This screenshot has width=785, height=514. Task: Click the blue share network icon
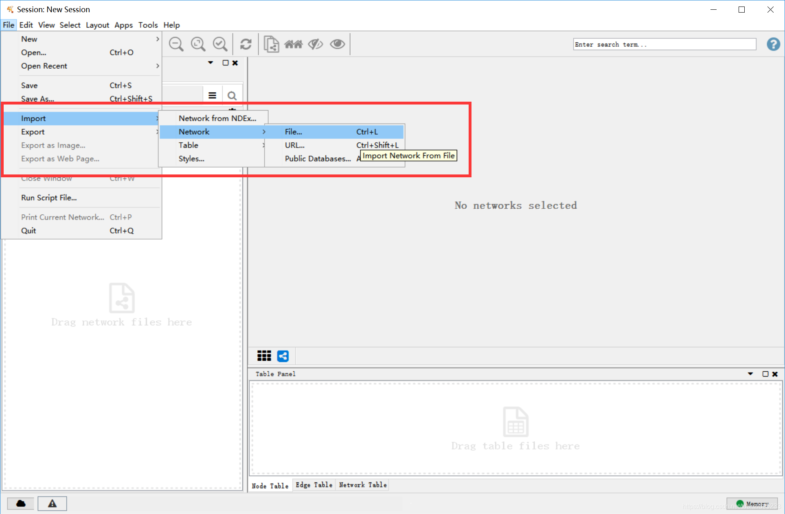(283, 356)
